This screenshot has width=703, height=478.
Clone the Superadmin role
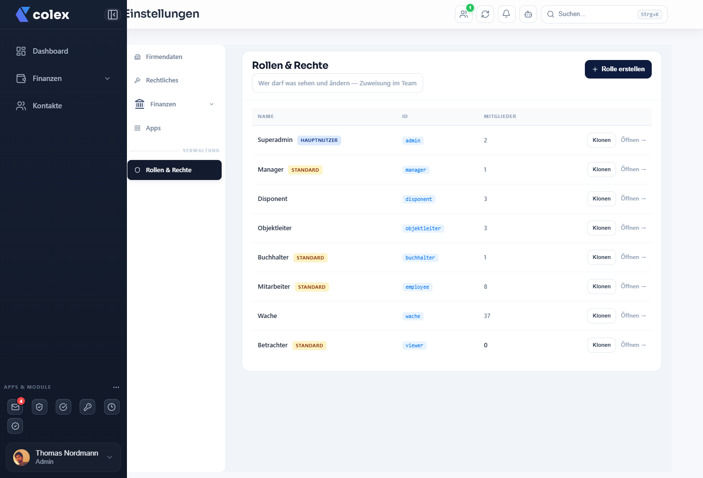pyautogui.click(x=601, y=140)
